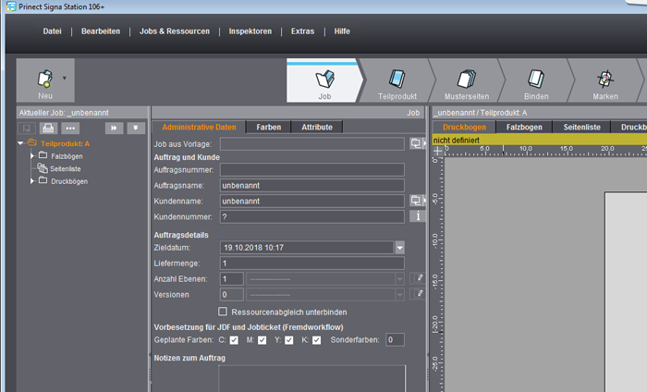Click the Teilprodukt: A tree icon
Image resolution: width=647 pixels, height=392 pixels.
point(31,143)
